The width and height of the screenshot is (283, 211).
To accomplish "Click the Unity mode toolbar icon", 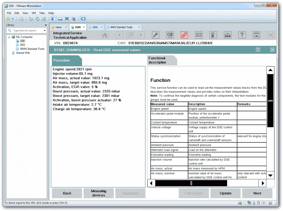I will [74, 19].
